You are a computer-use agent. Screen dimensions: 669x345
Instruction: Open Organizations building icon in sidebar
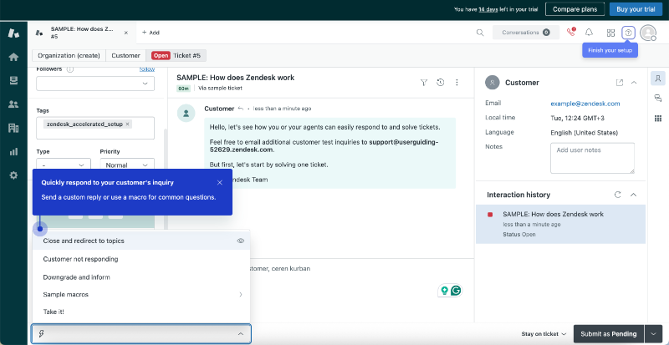tap(13, 128)
